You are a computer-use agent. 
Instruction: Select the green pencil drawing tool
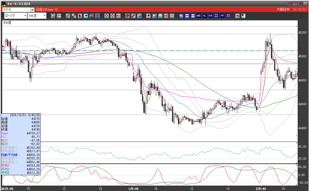click(x=68, y=16)
